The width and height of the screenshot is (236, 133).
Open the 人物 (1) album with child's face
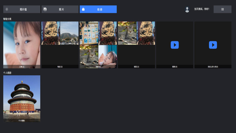click(22, 43)
